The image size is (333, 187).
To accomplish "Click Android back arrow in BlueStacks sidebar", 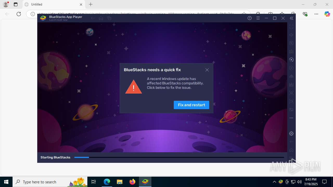I will point(291,142).
